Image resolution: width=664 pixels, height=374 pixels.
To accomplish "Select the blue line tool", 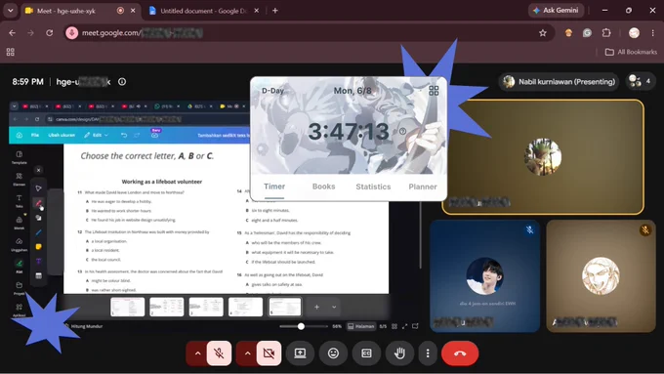I will click(38, 232).
